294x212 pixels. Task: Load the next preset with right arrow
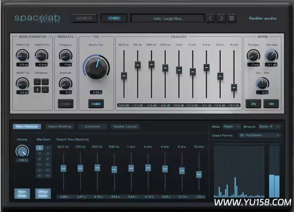[x=221, y=18]
